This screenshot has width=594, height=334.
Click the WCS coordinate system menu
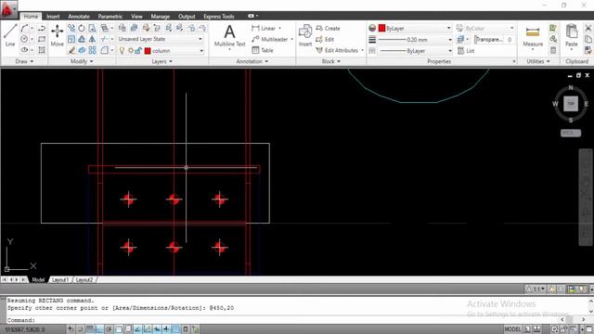click(570, 133)
